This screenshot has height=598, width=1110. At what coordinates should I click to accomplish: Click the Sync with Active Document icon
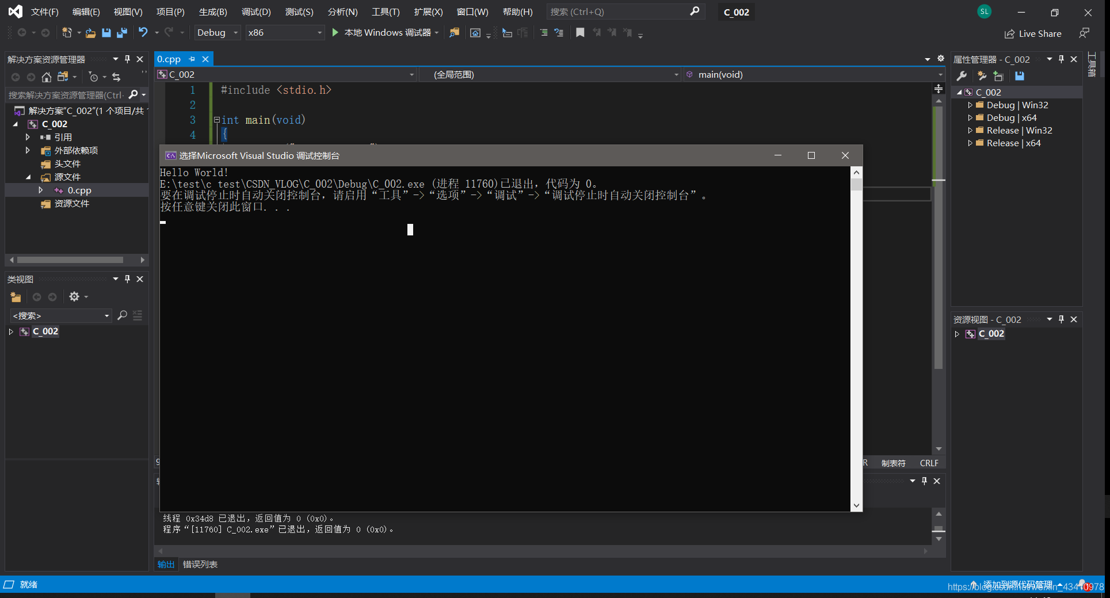coord(116,77)
